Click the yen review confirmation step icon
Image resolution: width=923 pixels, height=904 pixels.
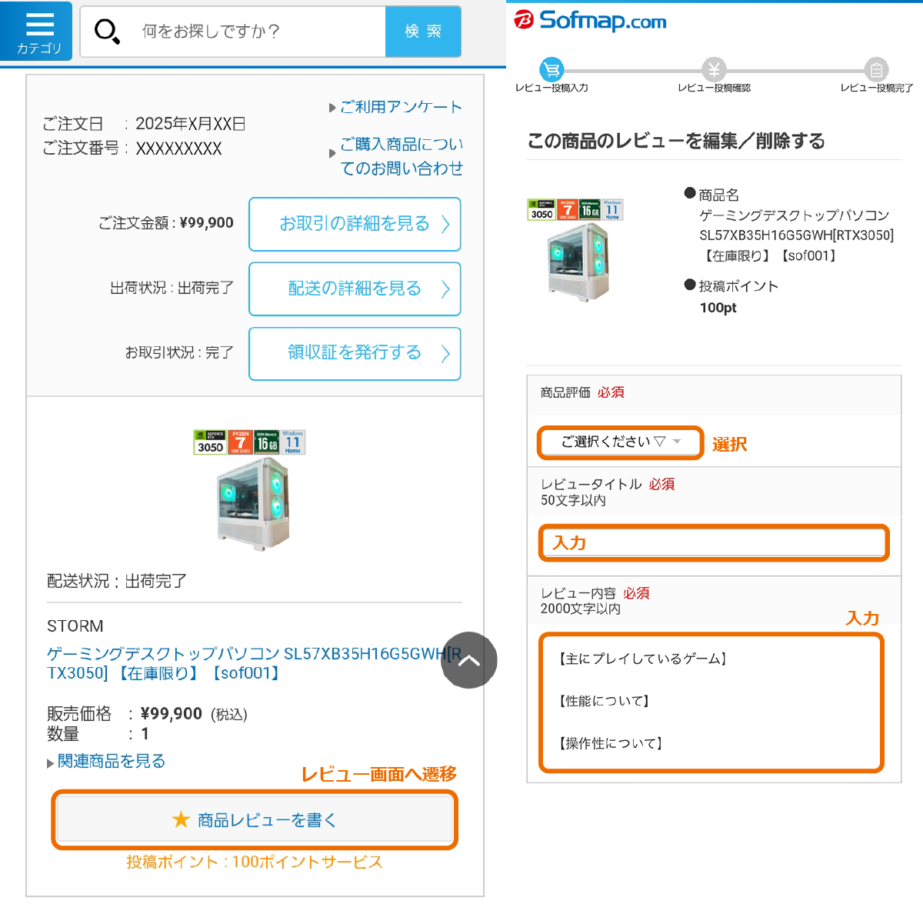coord(714,70)
